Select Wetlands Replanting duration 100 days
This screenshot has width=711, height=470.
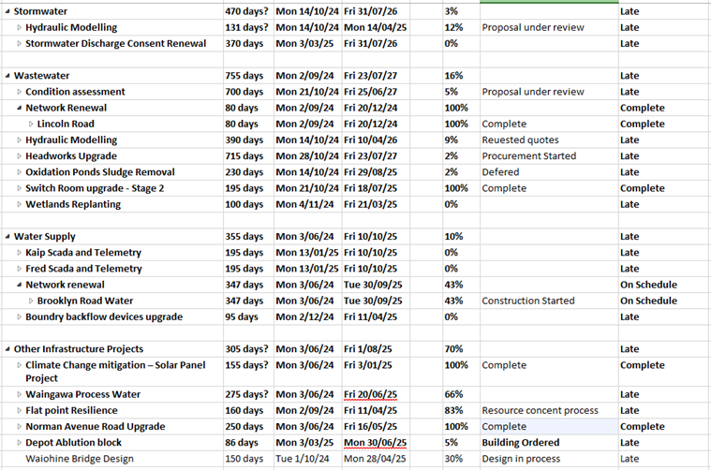(244, 204)
